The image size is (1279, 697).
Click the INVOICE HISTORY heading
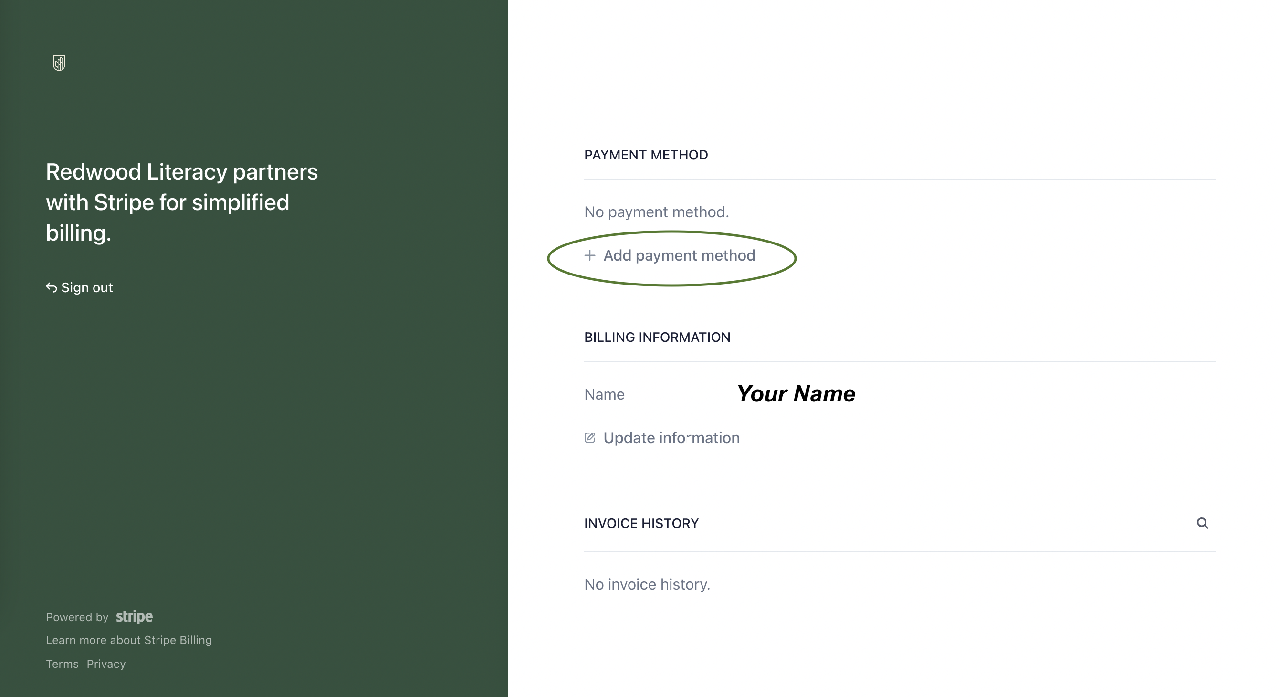click(x=641, y=524)
